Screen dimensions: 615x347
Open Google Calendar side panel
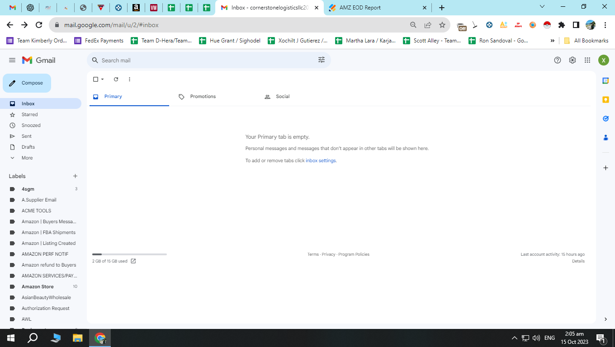tap(606, 80)
